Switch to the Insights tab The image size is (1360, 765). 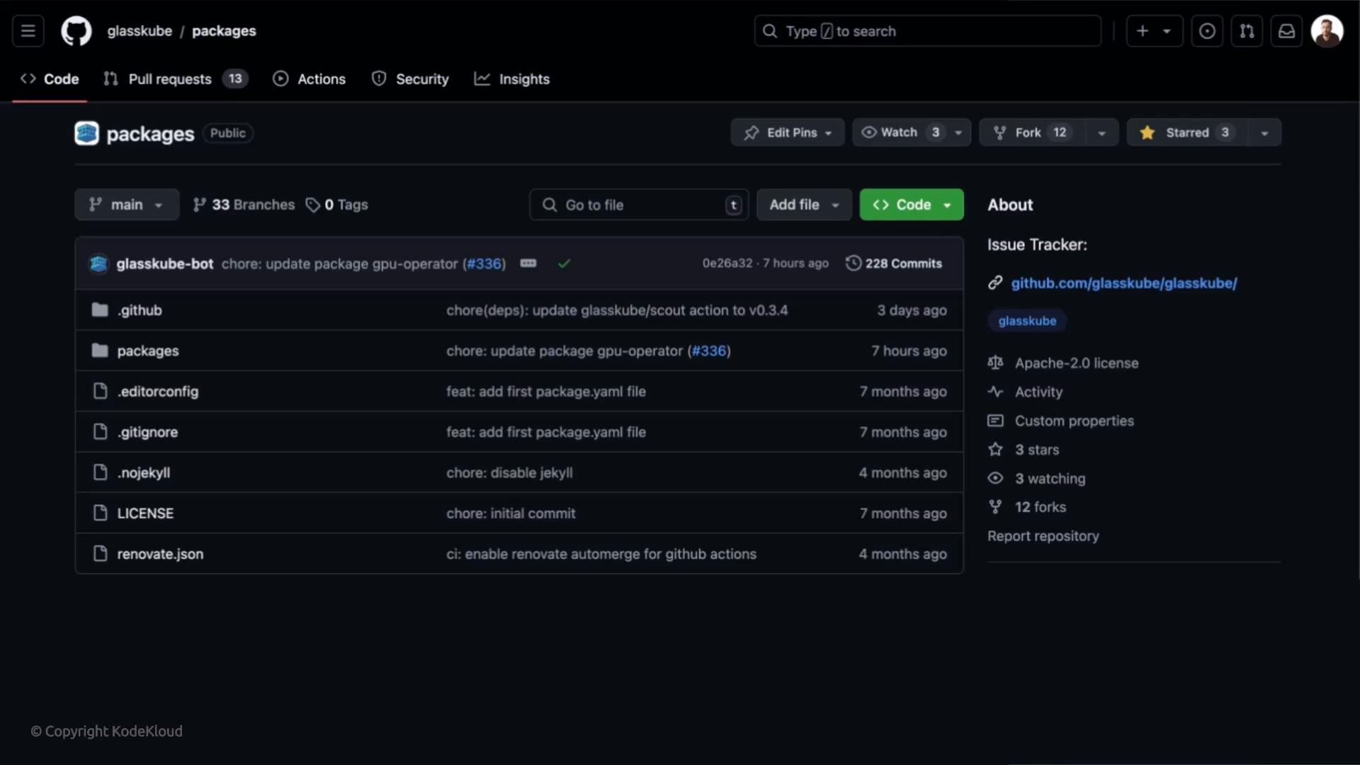point(512,79)
